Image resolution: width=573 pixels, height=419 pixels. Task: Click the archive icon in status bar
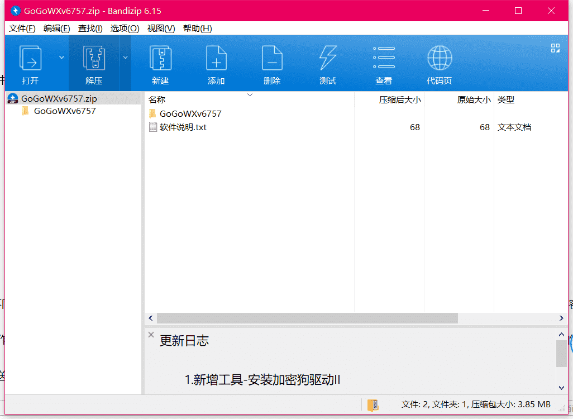click(373, 404)
